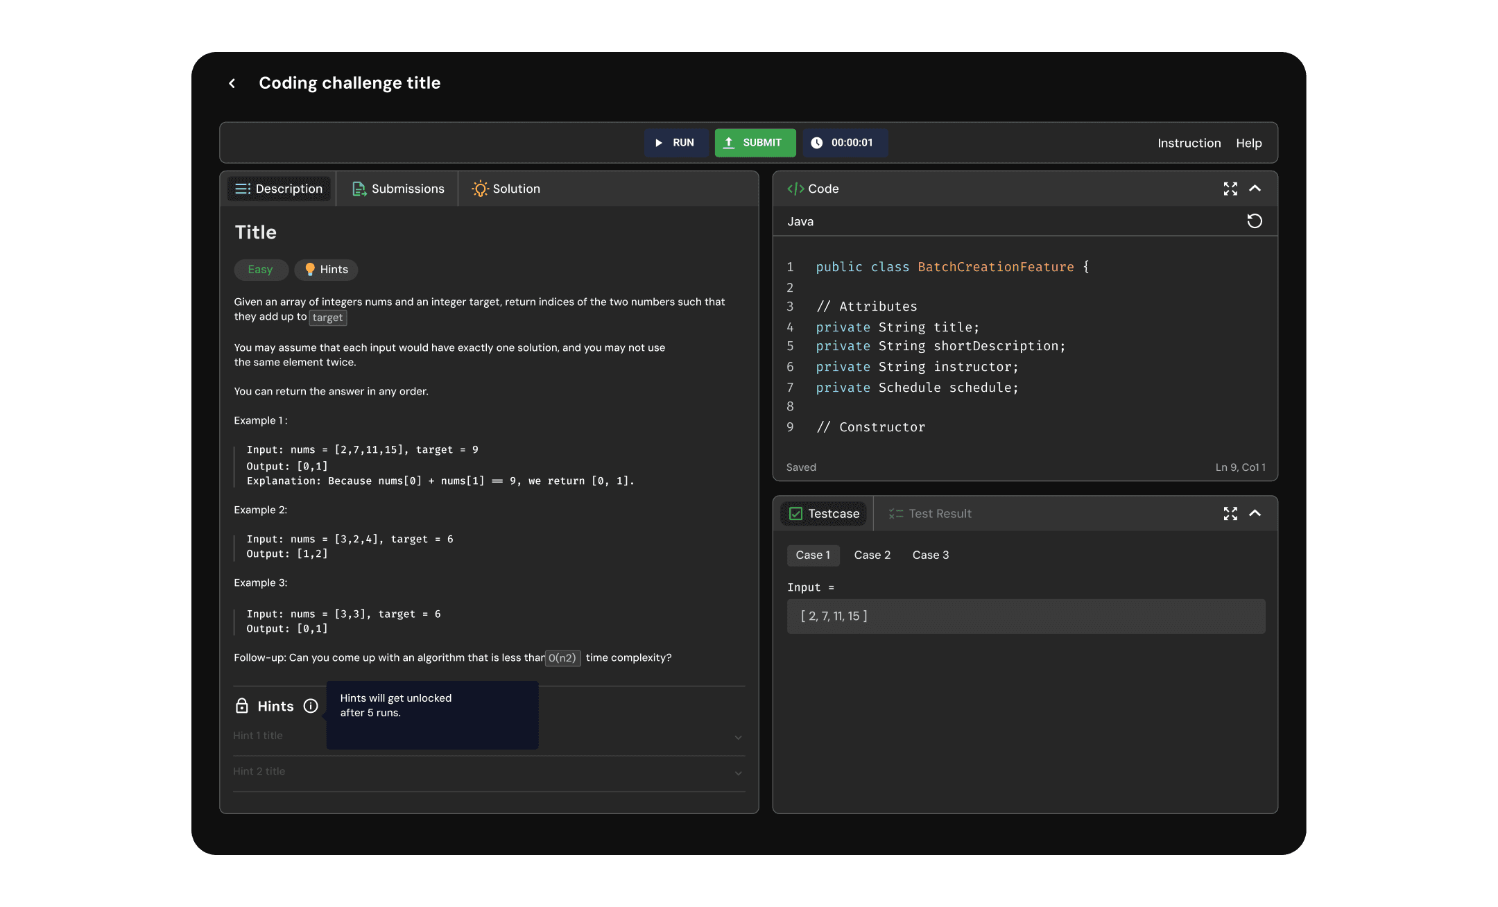Image resolution: width=1498 pixels, height=907 pixels.
Task: Collapse the Code panel with chevron
Action: tap(1255, 189)
